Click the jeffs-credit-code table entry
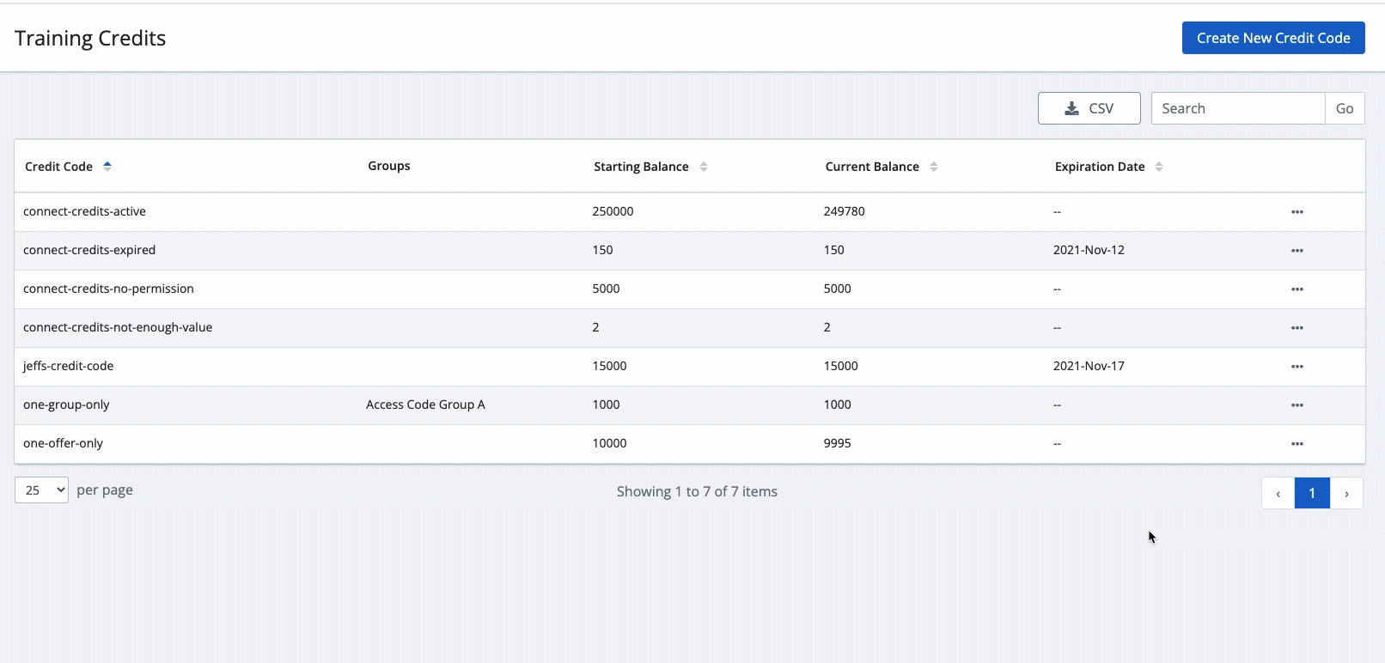 pos(69,366)
